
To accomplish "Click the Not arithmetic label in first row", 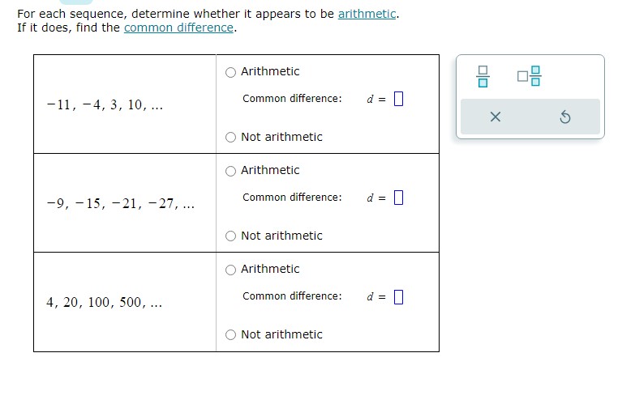I will coord(281,137).
